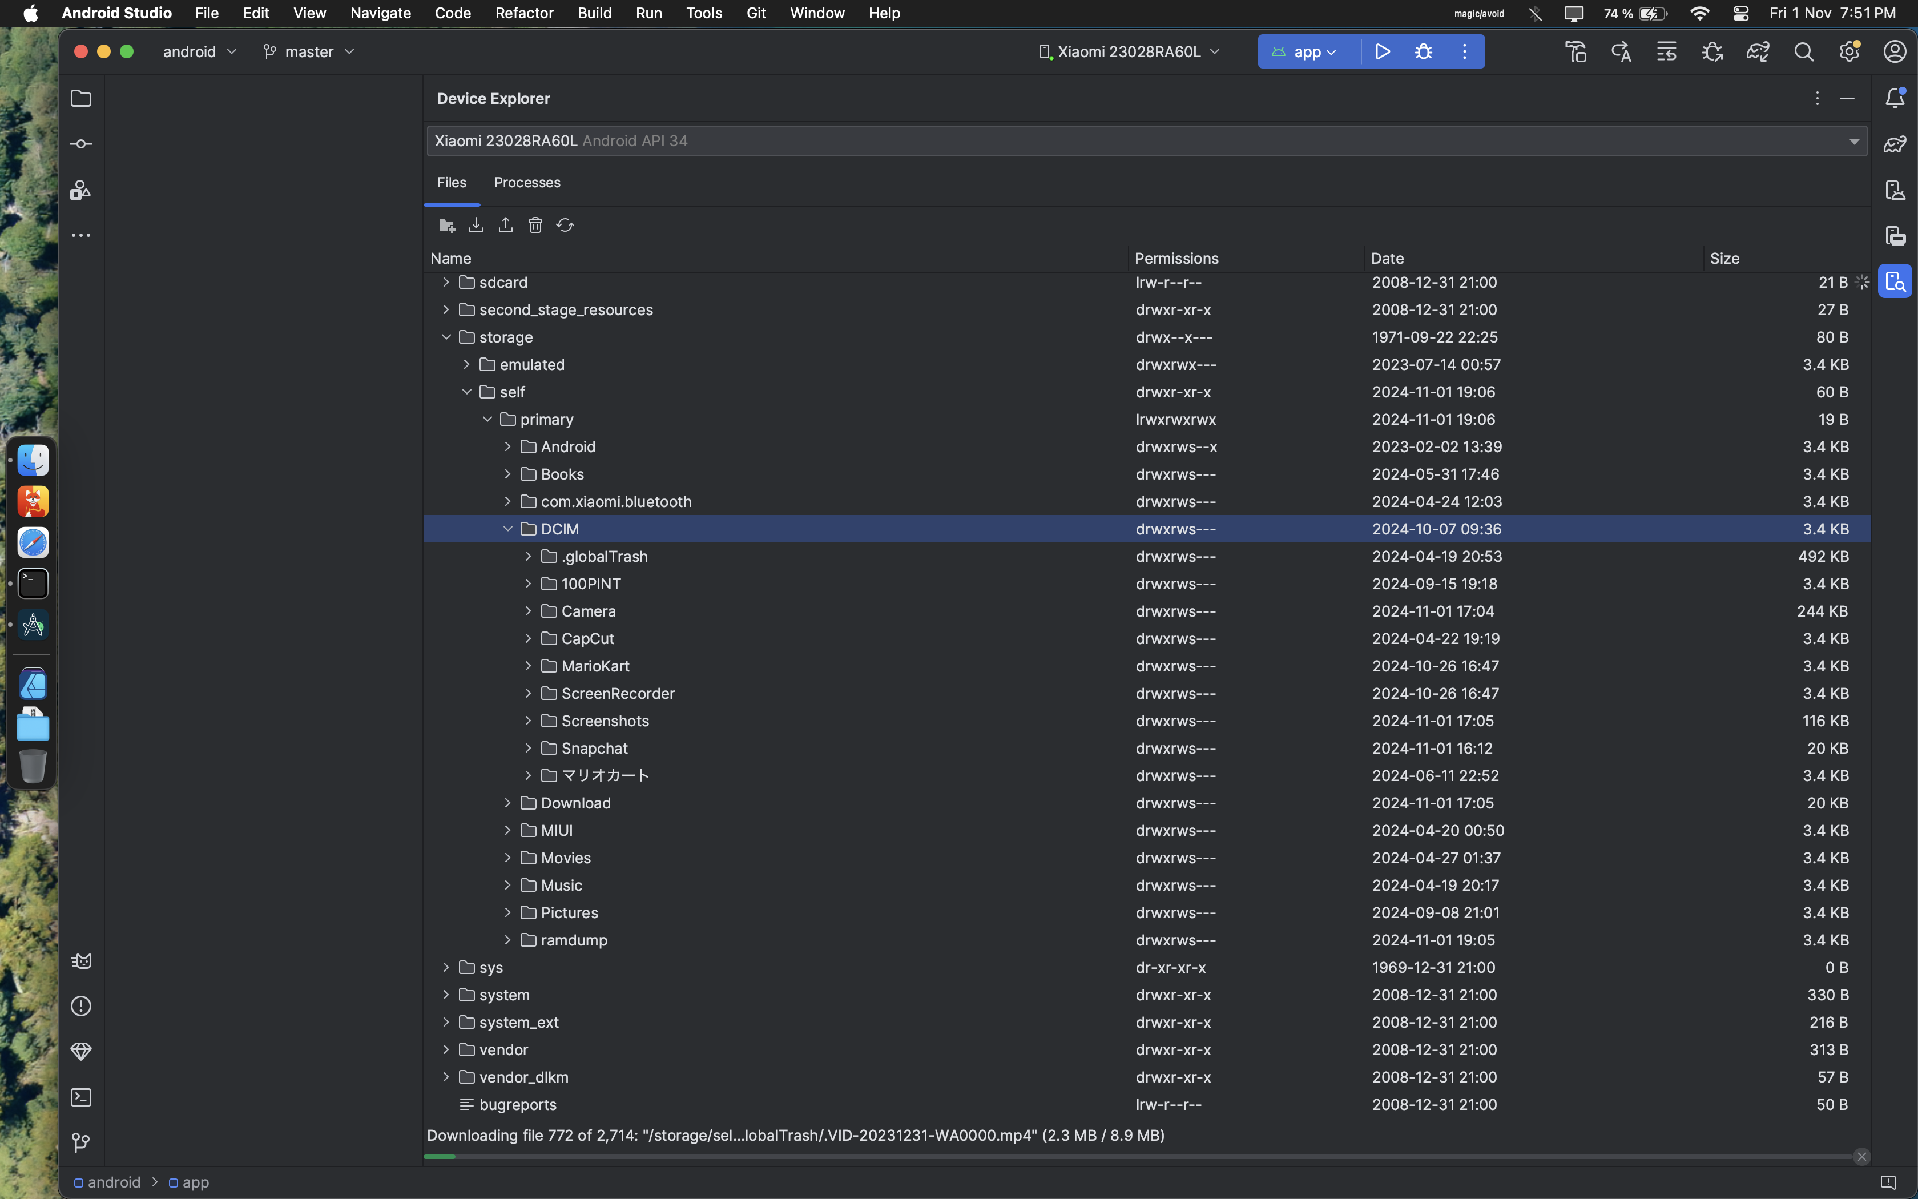Image resolution: width=1918 pixels, height=1199 pixels.
Task: Click the Sync Project with Gradle elephant icon
Action: tap(1758, 51)
